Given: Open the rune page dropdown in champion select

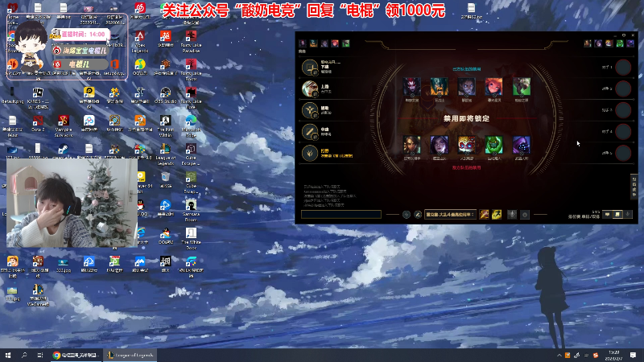Looking at the screenshot, I should (x=450, y=215).
